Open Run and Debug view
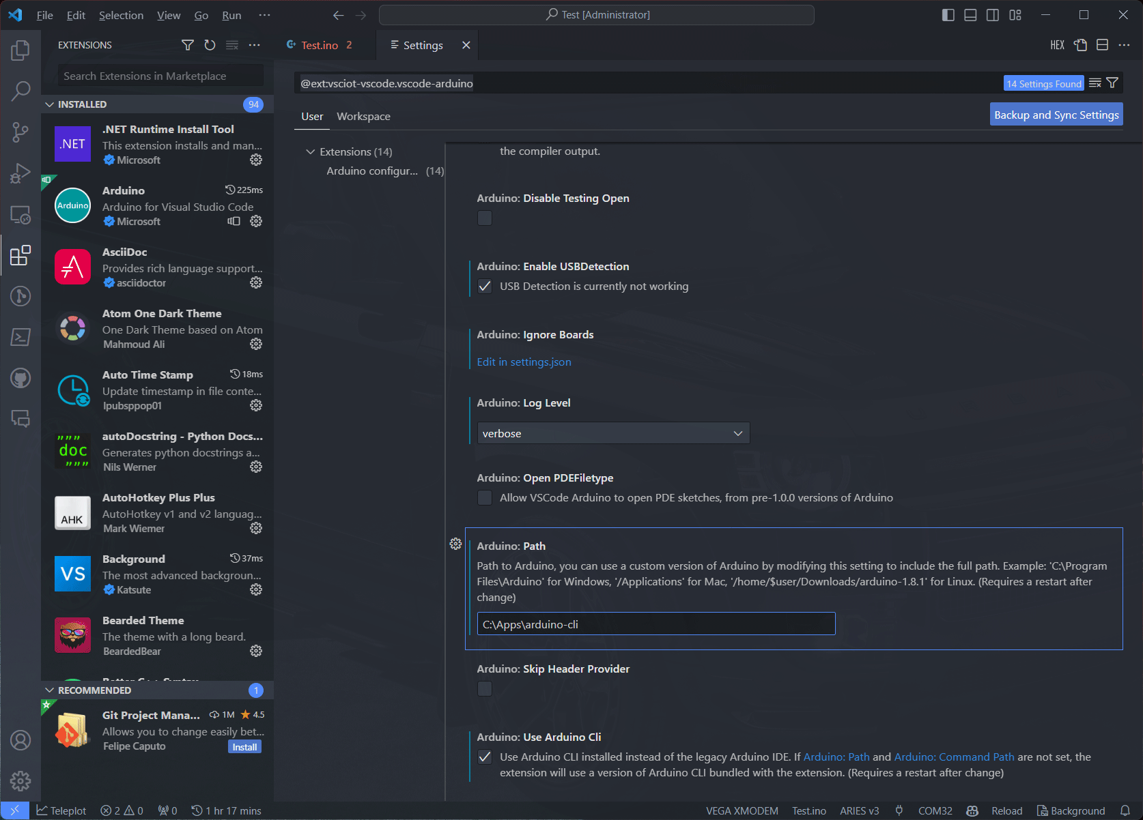Viewport: 1143px width, 820px height. point(20,173)
